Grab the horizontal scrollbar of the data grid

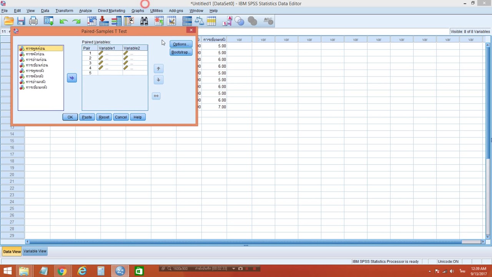click(x=246, y=242)
